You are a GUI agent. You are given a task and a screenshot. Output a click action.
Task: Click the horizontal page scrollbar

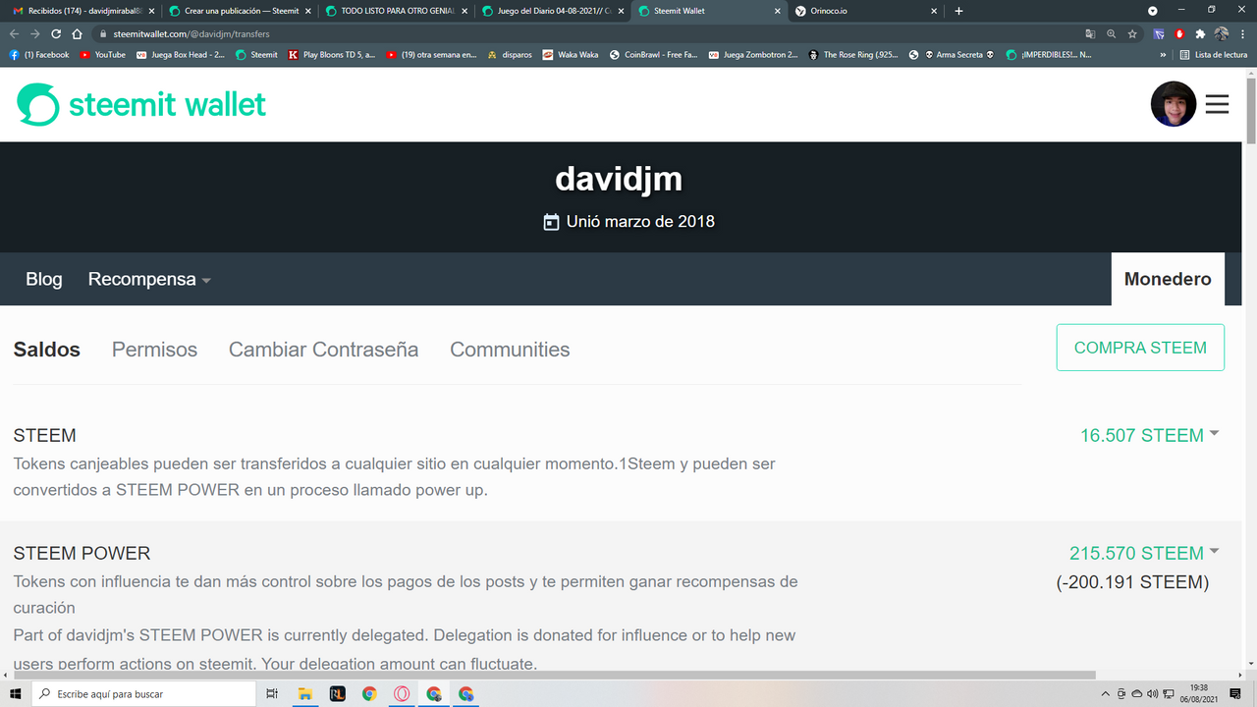point(555,675)
